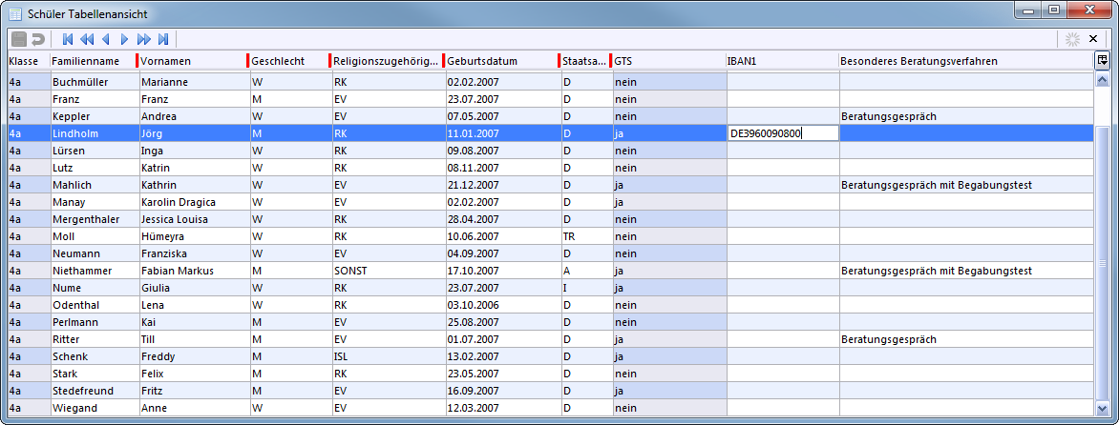The image size is (1119, 425).
Task: Click the black X toolbar icon
Action: [x=1093, y=39]
